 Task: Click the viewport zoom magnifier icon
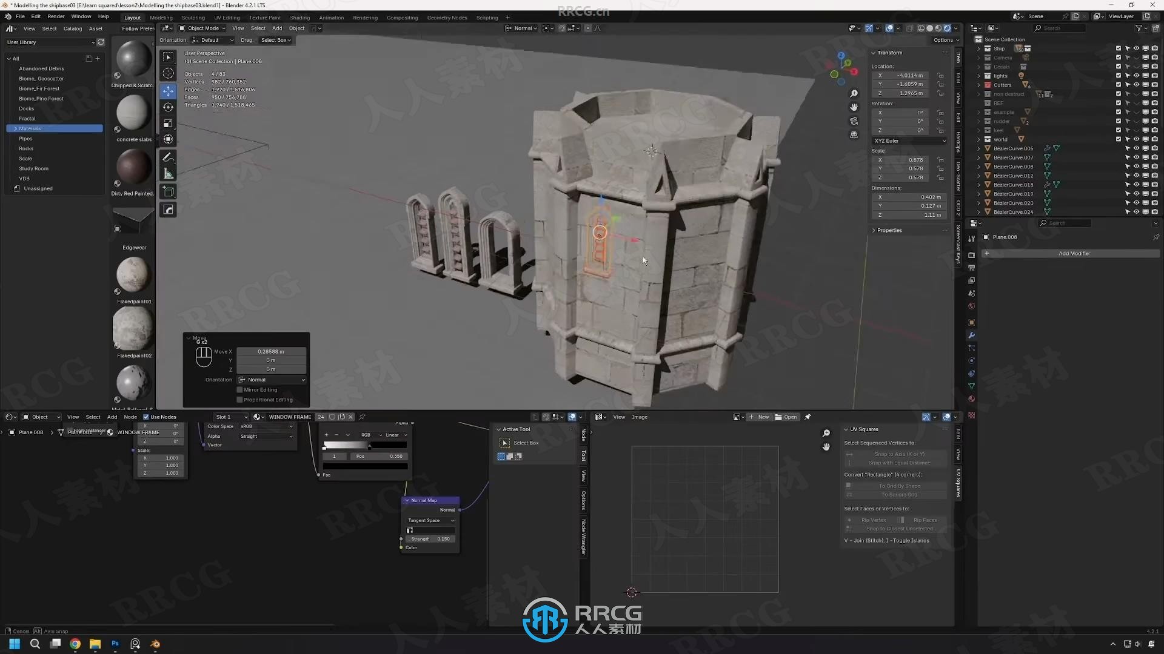pos(854,93)
